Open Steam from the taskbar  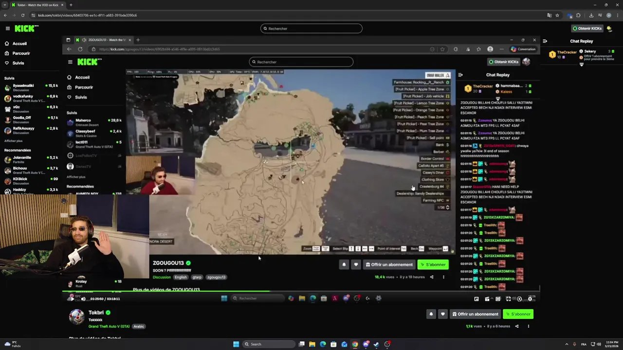pos(376,344)
